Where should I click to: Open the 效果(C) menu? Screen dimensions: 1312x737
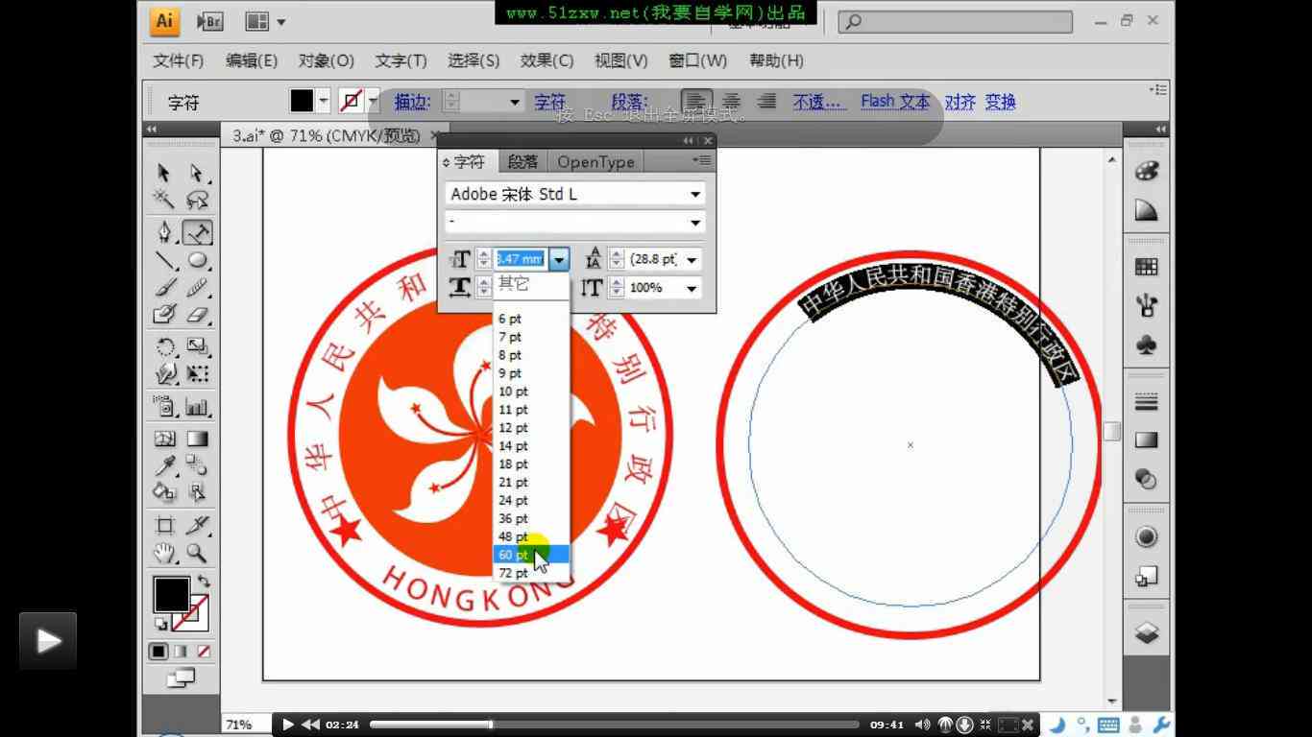tap(547, 60)
